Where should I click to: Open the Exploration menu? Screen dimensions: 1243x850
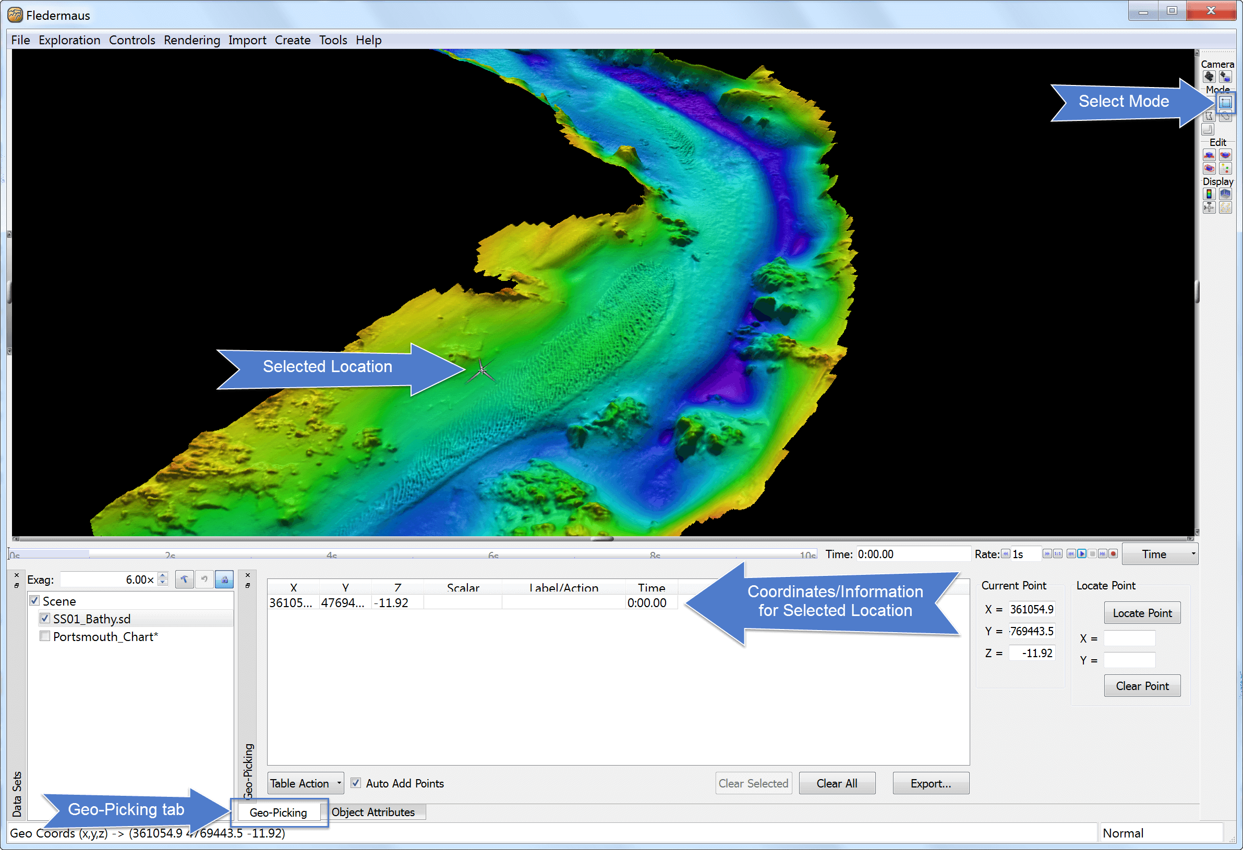(68, 39)
